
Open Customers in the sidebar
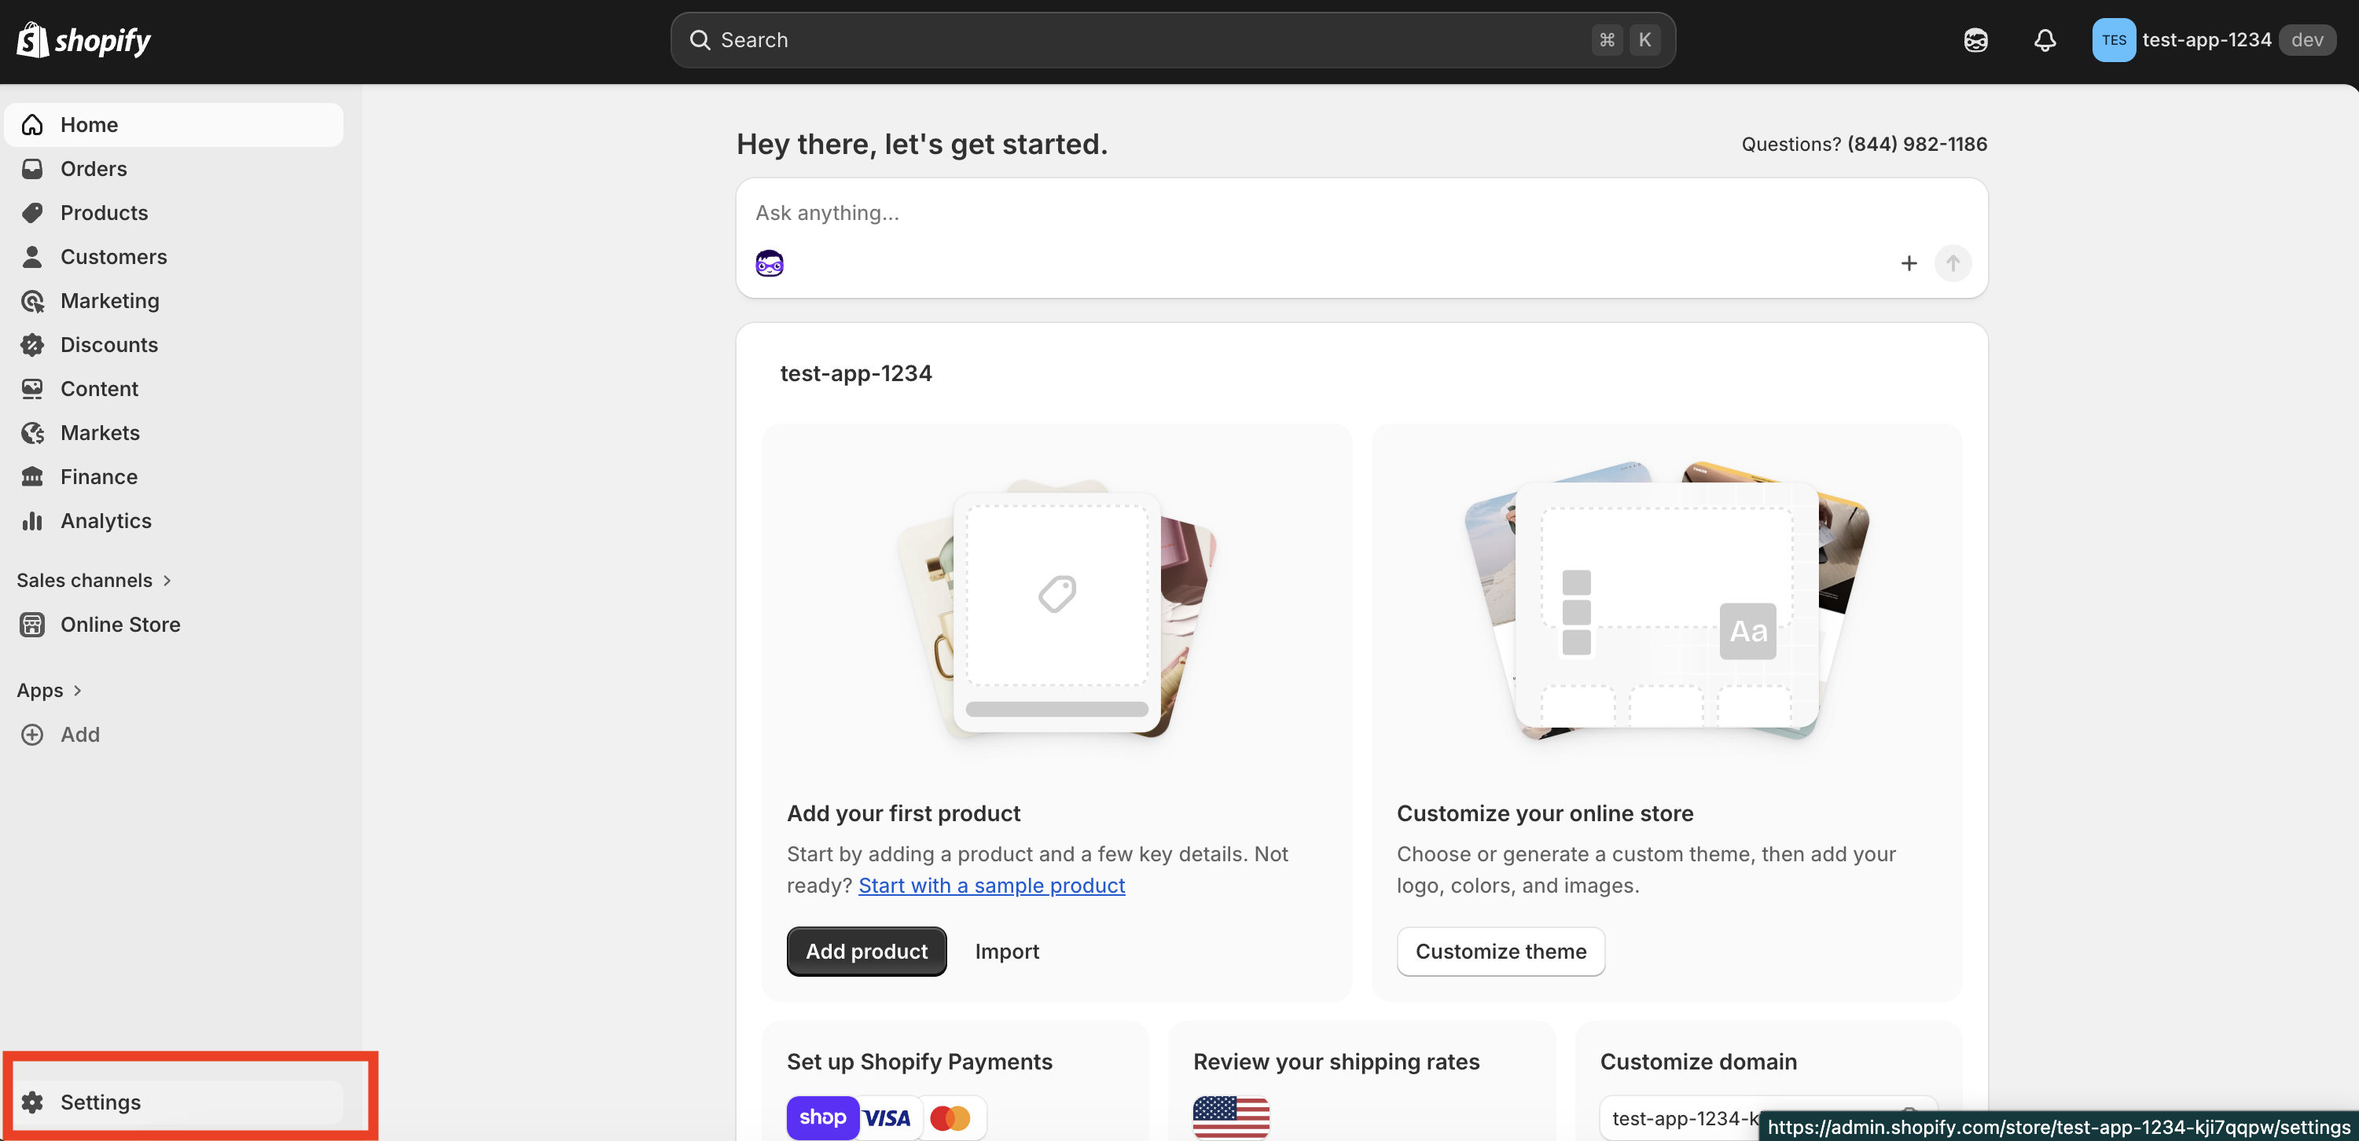174,256
